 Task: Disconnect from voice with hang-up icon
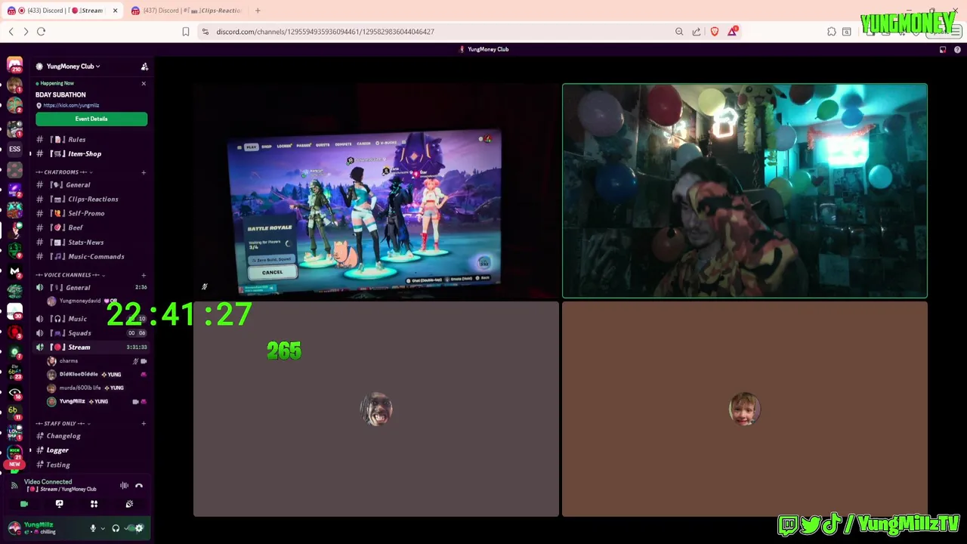point(139,486)
